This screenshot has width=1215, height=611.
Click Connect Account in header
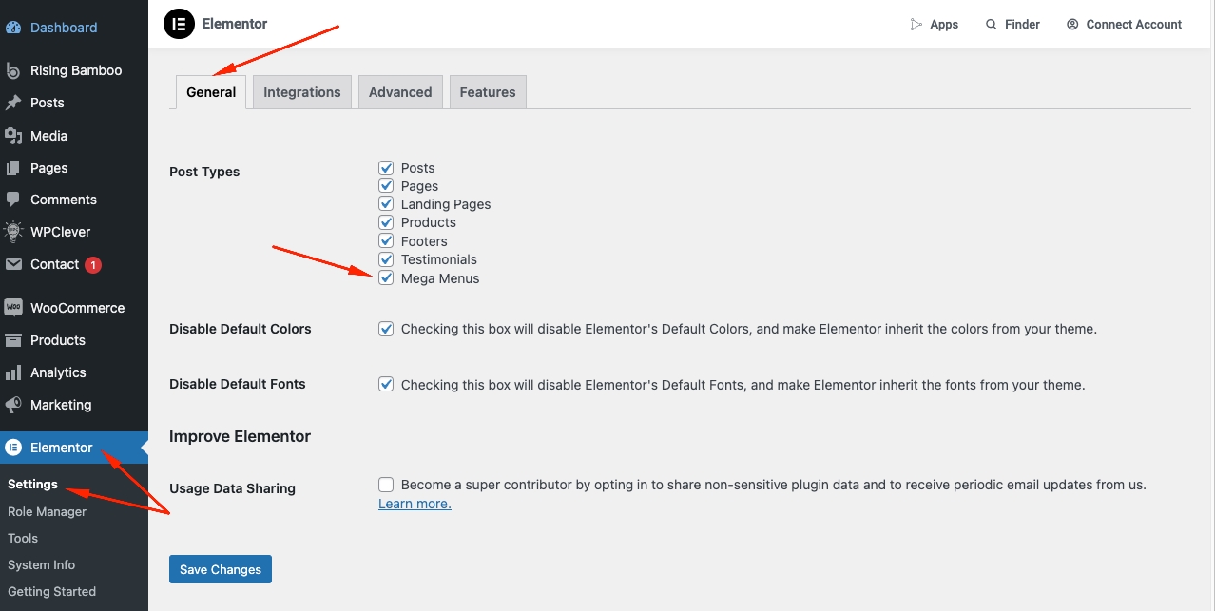[1124, 24]
